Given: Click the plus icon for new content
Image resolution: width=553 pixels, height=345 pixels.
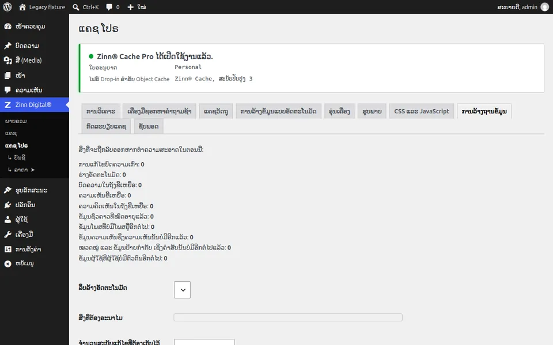Looking at the screenshot, I should pos(131,7).
